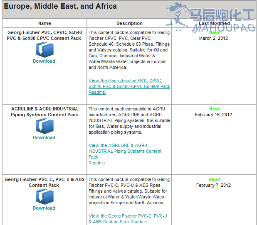257x225 pixels.
Task: Click the March 2, 2012 date
Action: [213, 38]
